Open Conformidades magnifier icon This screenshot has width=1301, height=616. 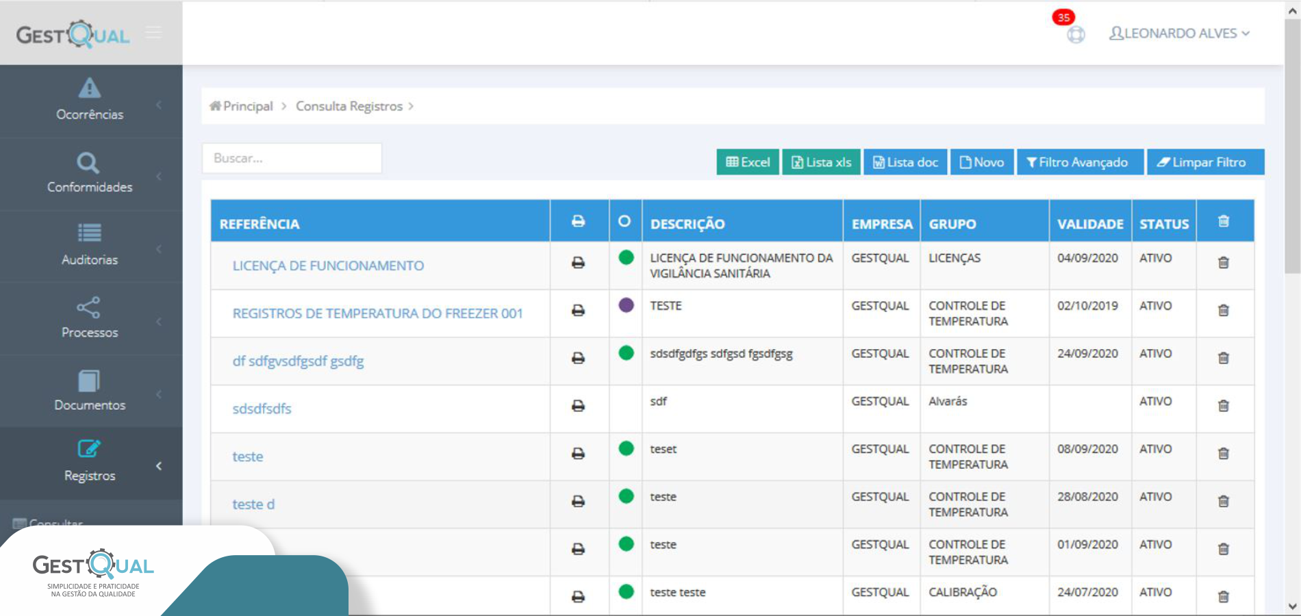88,163
